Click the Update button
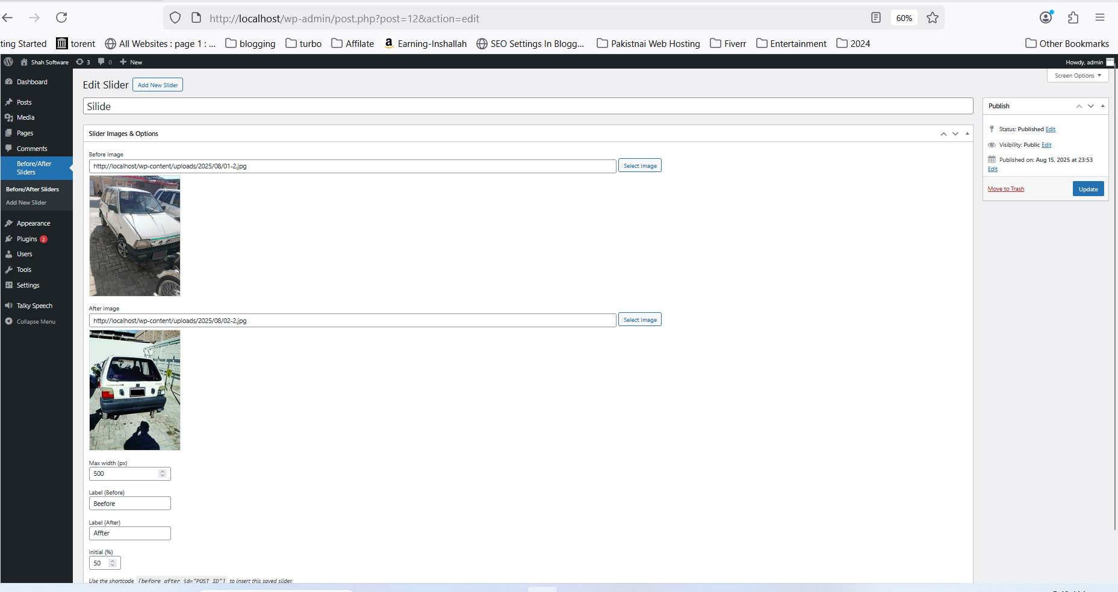Viewport: 1118px width, 592px height. pos(1088,189)
